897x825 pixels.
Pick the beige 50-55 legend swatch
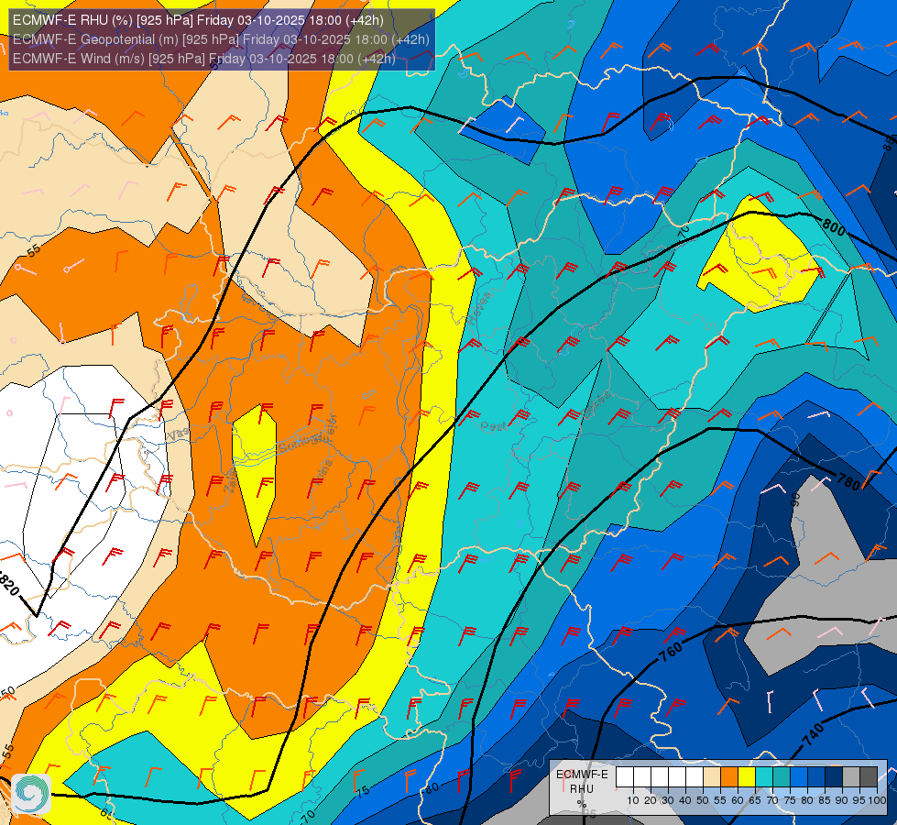712,777
